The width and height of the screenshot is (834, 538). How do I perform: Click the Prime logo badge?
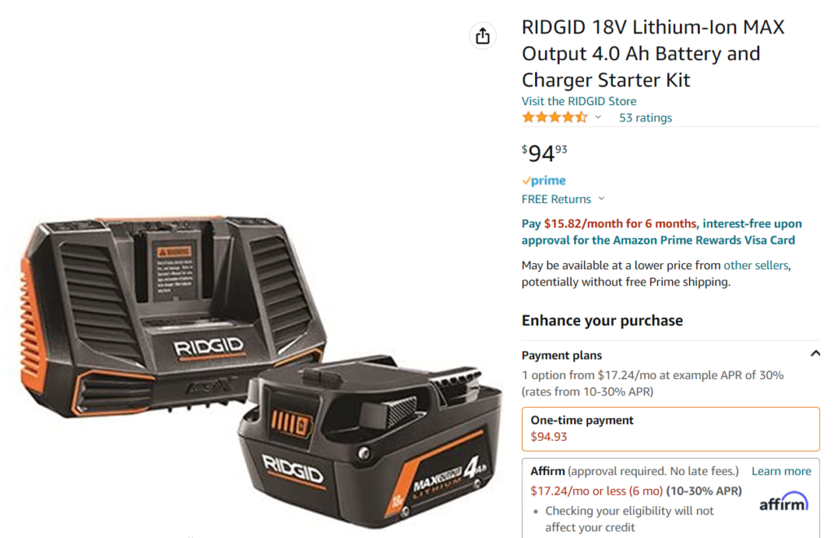pyautogui.click(x=543, y=180)
